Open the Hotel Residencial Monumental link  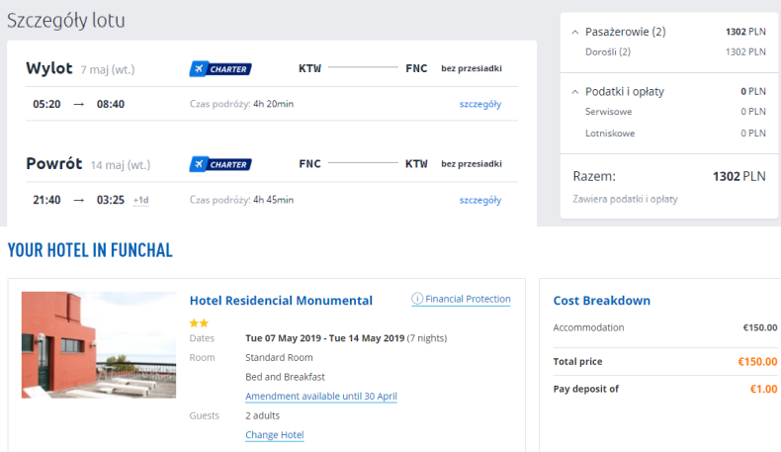point(281,301)
